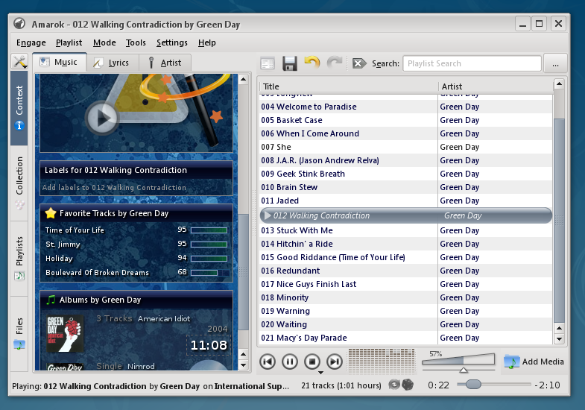
Task: Toggle repeat playlist status bar icon
Action: click(x=394, y=384)
